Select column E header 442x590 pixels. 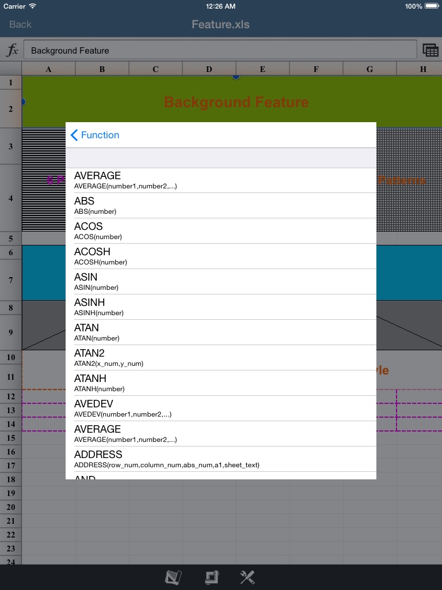[262, 69]
